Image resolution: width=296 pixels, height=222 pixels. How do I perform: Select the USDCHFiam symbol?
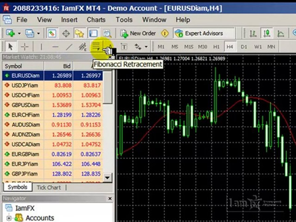tap(26, 95)
